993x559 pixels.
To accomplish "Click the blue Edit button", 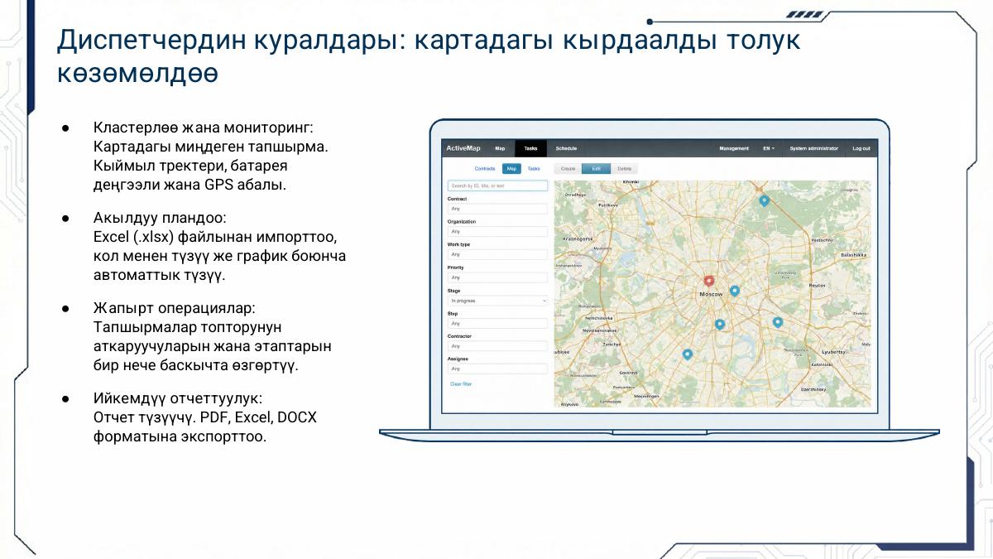I will 596,168.
